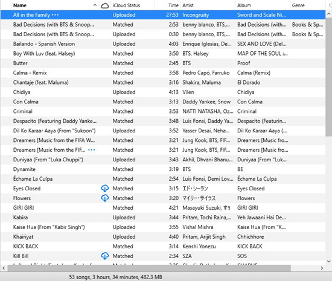This screenshot has width=332, height=281.
Task: Click album Proof cell
Action: click(x=243, y=63)
